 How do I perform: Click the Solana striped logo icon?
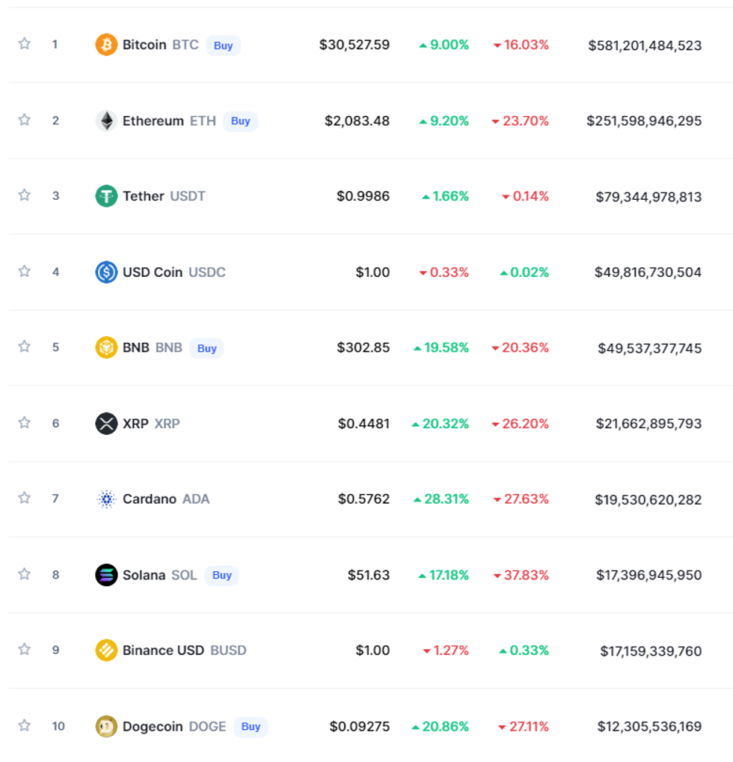[106, 575]
